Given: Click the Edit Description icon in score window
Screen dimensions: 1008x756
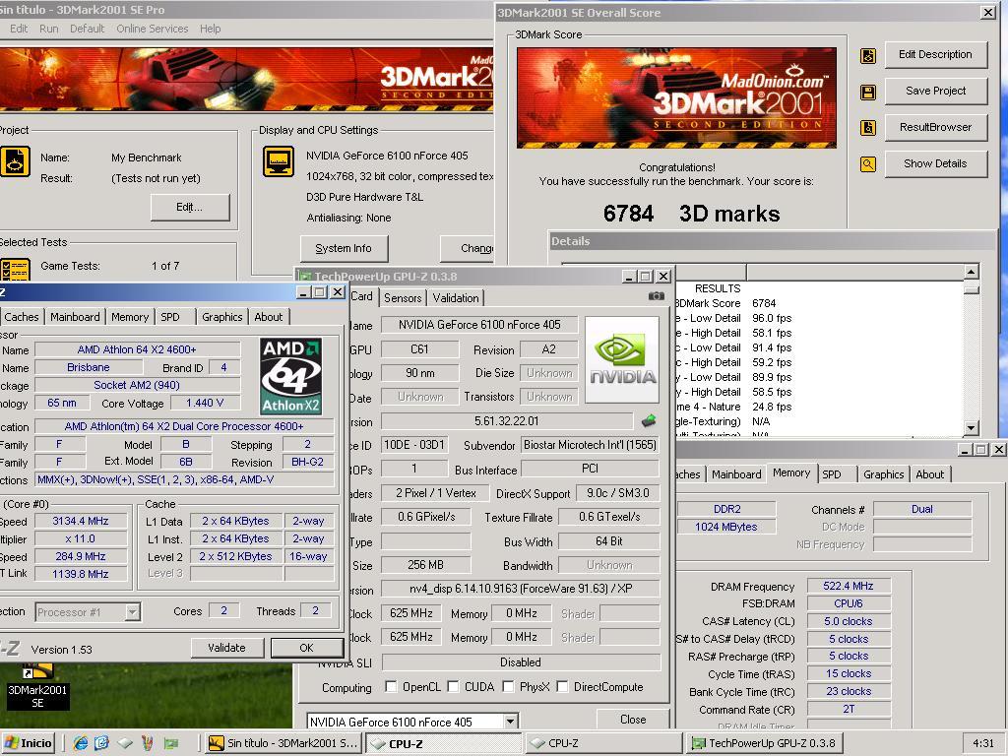Looking at the screenshot, I should tap(868, 56).
